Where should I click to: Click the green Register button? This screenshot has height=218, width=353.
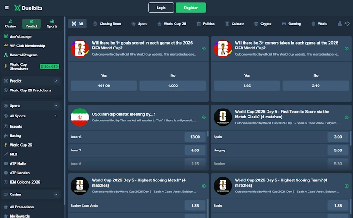click(x=191, y=8)
